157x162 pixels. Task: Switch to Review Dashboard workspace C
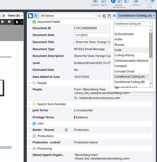click(x=126, y=1)
